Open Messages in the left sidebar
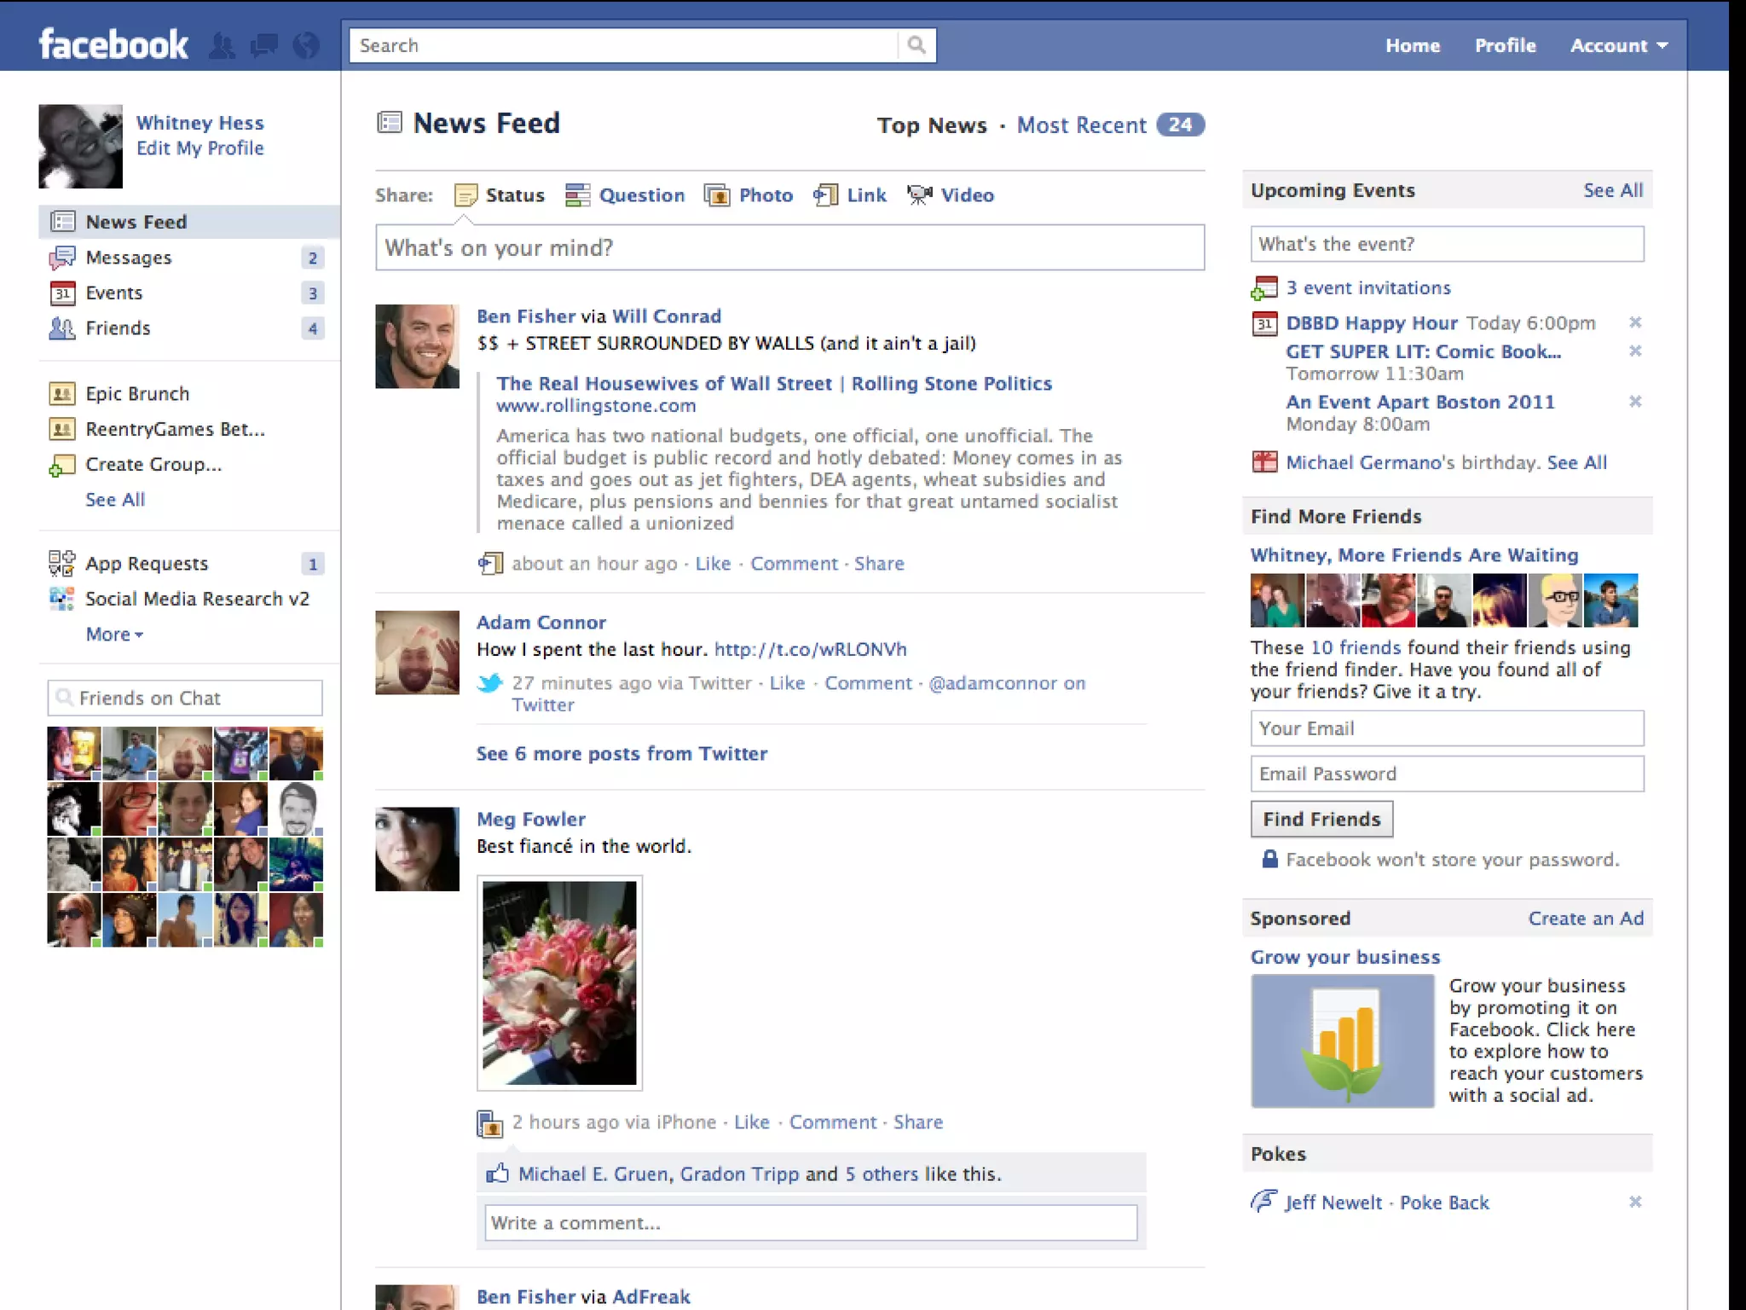Screen dimensions: 1746x1310 pos(128,258)
